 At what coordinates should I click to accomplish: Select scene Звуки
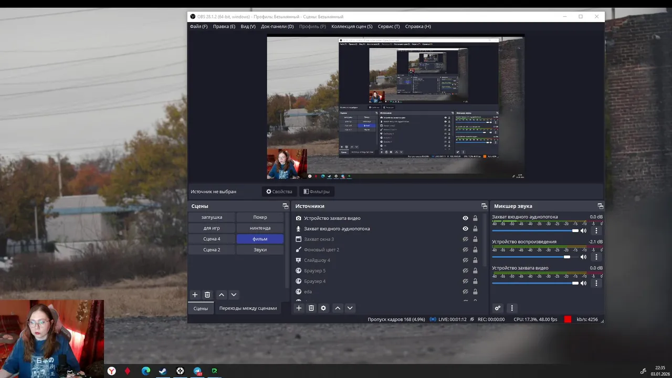[x=260, y=249]
